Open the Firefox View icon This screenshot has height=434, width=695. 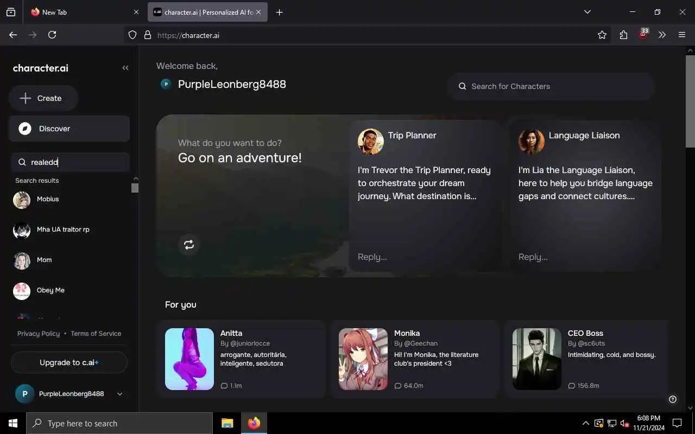pos(11,12)
